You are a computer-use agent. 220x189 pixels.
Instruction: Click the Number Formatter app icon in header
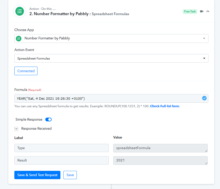click(x=19, y=11)
